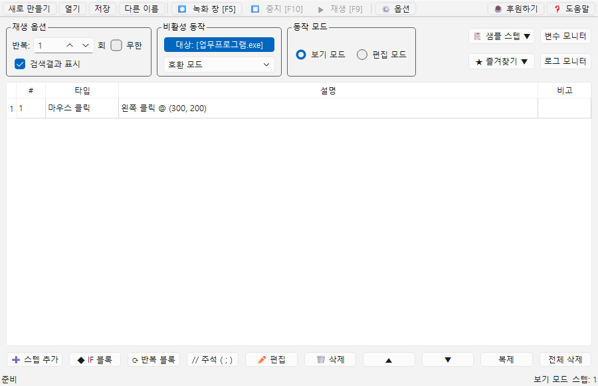Image resolution: width=598 pixels, height=386 pixels.
Task: Stop with the 중지 [F10] button
Action: (x=277, y=9)
